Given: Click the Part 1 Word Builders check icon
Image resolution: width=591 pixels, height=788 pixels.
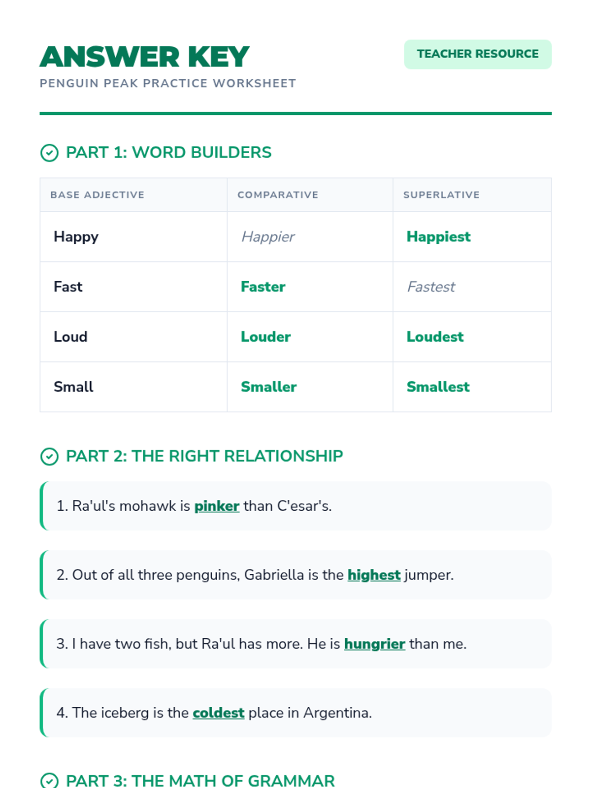Looking at the screenshot, I should coord(49,153).
